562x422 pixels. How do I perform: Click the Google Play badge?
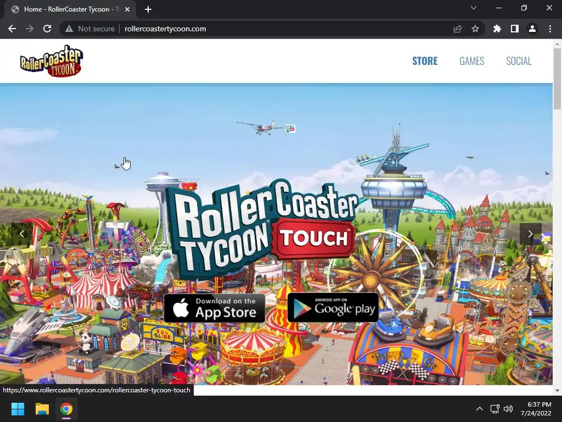tap(333, 308)
